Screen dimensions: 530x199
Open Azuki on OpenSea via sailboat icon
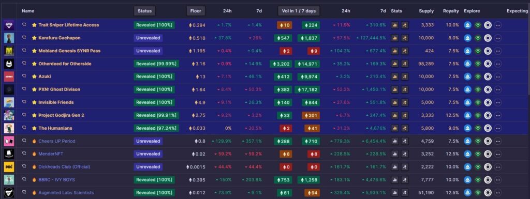(x=467, y=76)
